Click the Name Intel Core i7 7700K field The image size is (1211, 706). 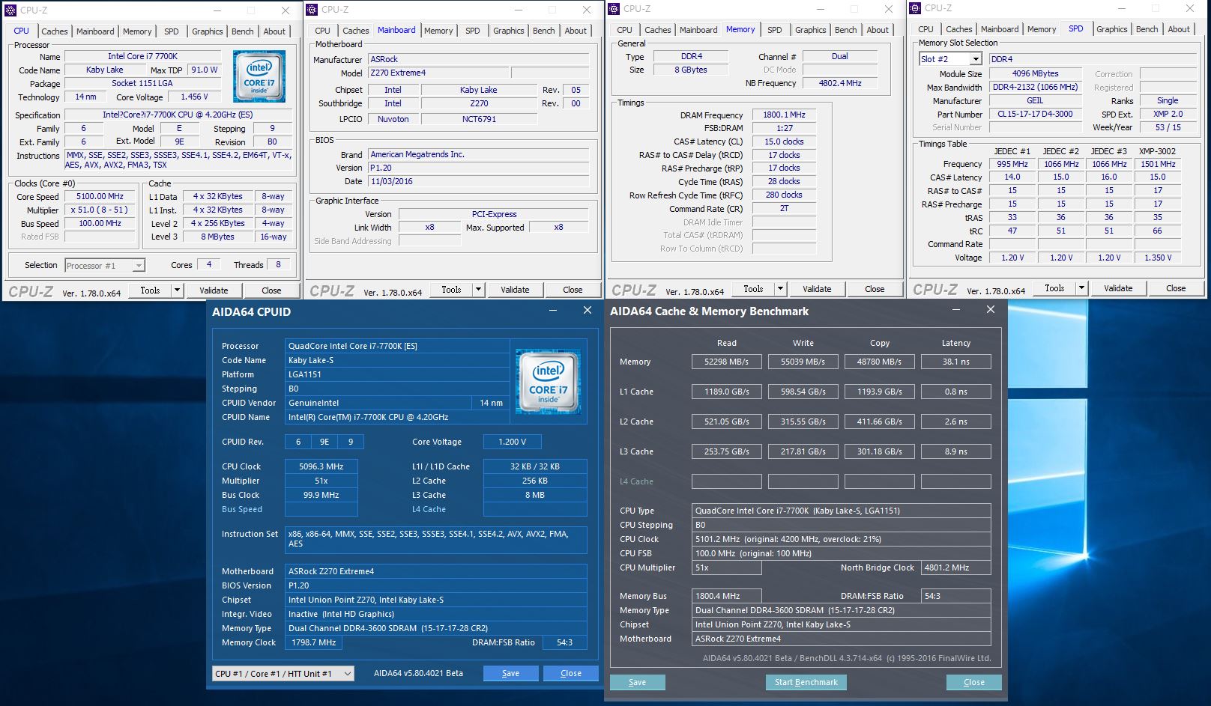[143, 57]
